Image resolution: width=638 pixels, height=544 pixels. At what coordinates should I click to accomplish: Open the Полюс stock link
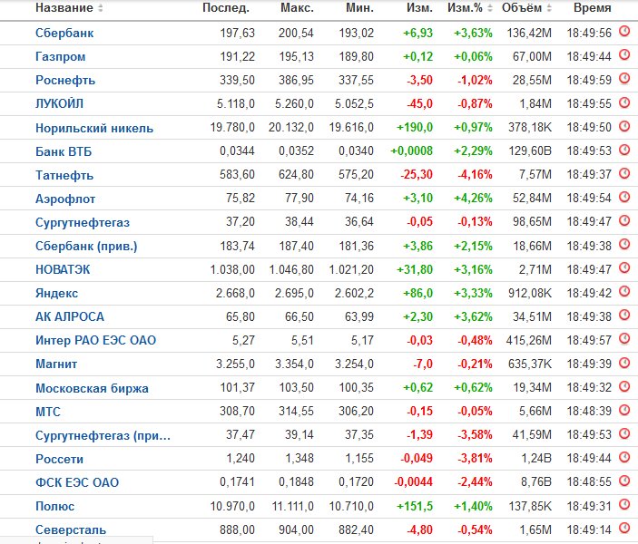[55, 506]
